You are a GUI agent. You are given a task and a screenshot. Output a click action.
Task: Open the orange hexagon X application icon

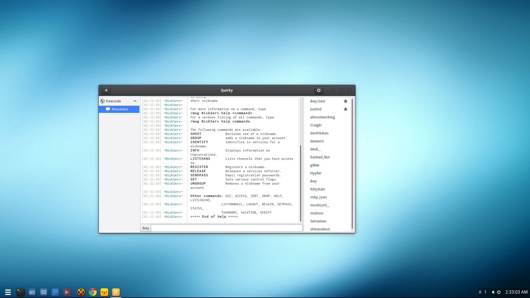(81, 292)
